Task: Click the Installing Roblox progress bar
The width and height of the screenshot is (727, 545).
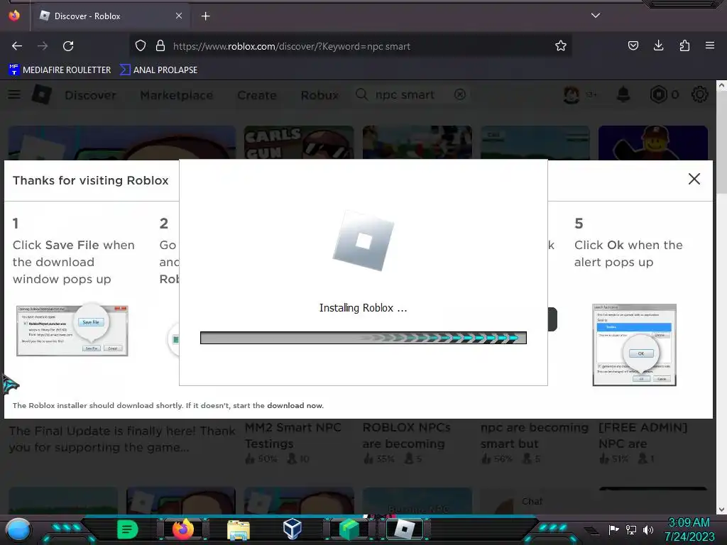Action: click(x=363, y=338)
